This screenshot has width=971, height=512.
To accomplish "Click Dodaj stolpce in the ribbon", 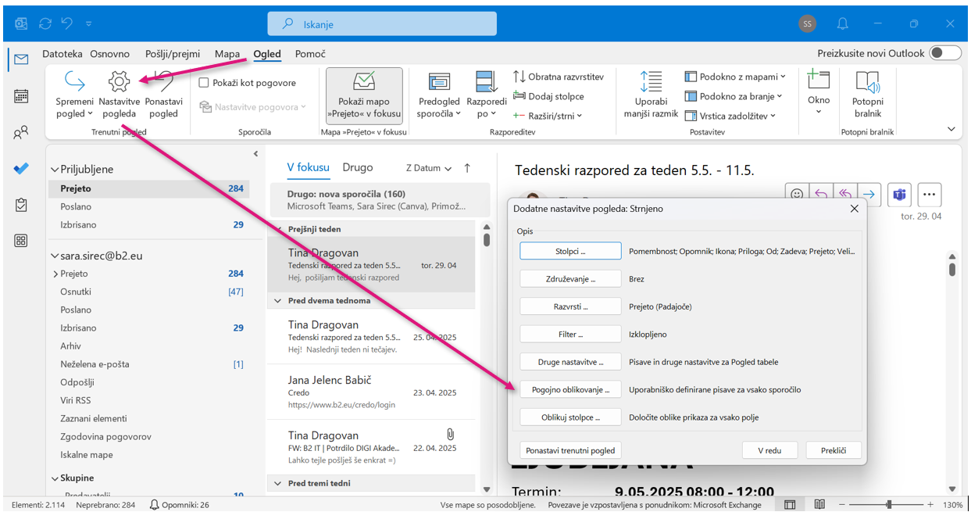I will pos(548,96).
